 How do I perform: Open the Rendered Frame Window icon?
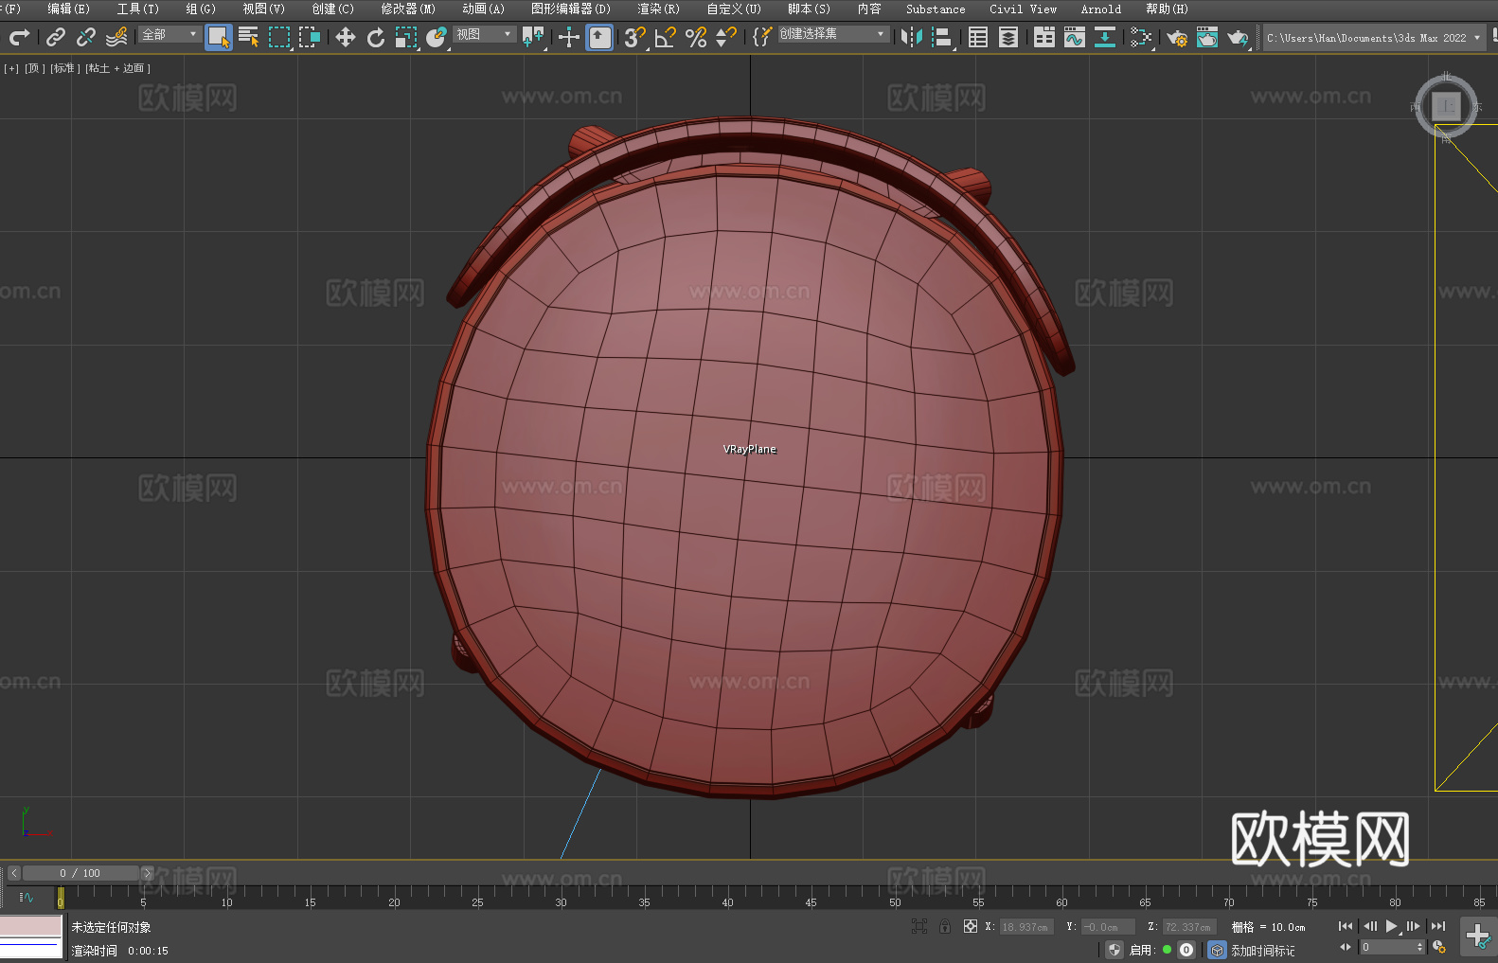[x=1207, y=37]
